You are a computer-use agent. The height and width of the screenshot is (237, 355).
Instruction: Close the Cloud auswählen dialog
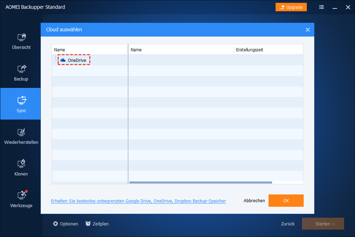pyautogui.click(x=308, y=30)
